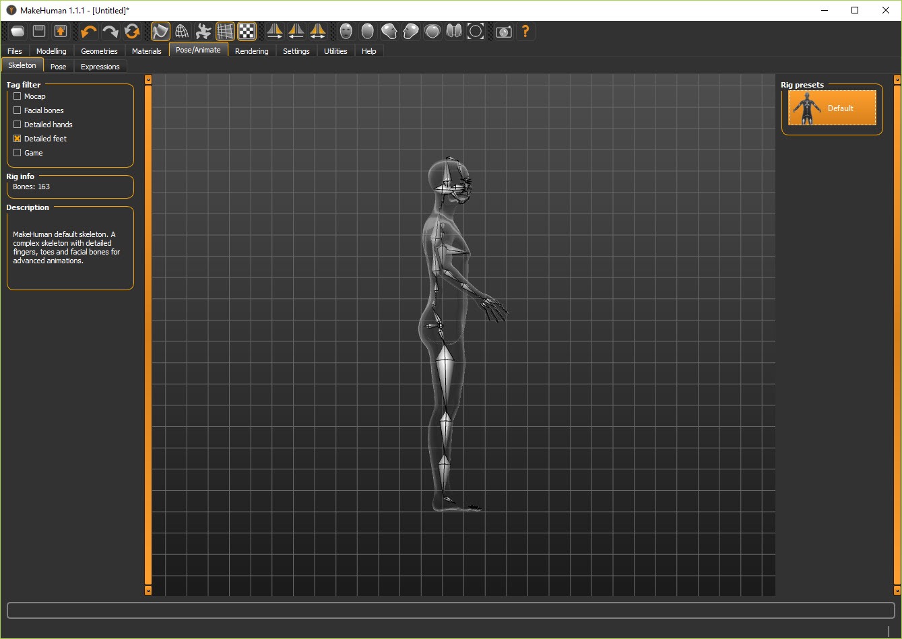This screenshot has height=639, width=902.
Task: Switch to the front face view icon
Action: pos(346,31)
